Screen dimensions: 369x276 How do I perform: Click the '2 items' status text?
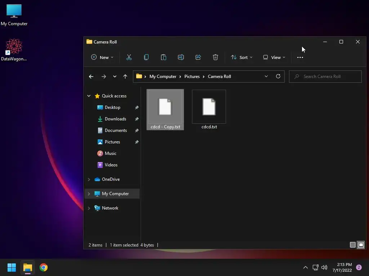95,245
